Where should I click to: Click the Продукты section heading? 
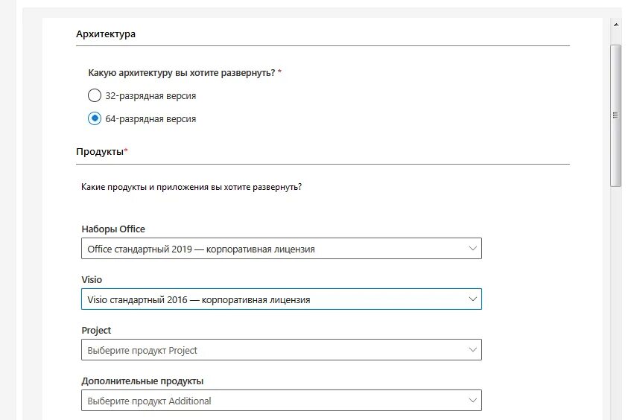[x=100, y=152]
